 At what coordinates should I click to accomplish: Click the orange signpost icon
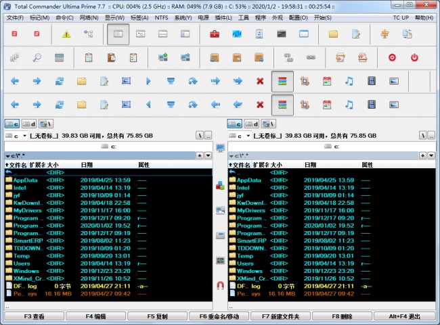[x=384, y=34]
